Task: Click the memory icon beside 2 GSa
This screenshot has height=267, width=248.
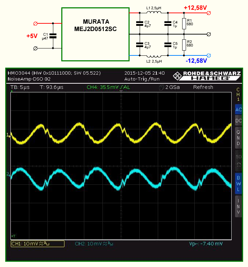Action: tap(161, 87)
